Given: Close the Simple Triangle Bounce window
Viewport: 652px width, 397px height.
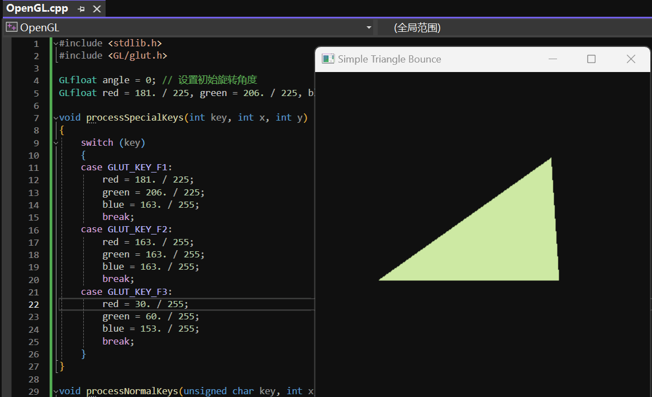Looking at the screenshot, I should pyautogui.click(x=631, y=59).
